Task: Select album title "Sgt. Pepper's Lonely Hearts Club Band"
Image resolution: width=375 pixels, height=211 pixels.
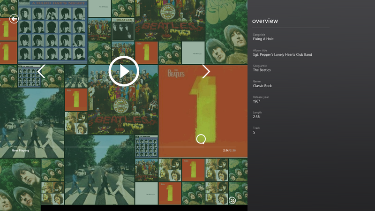Action: click(x=283, y=54)
